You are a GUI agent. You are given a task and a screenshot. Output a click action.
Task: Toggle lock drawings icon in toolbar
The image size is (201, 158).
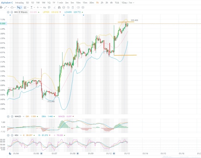(64, 8)
